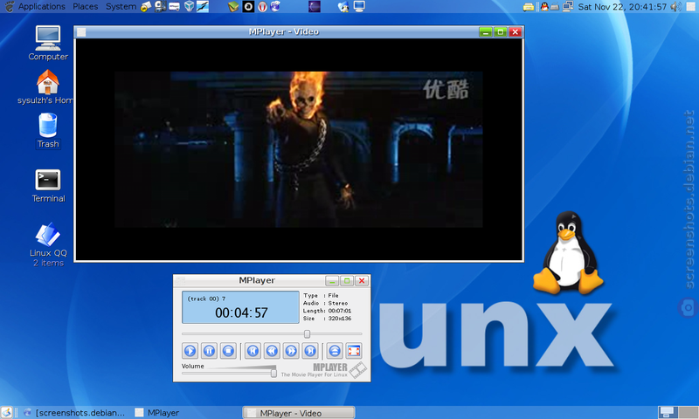This screenshot has height=419, width=699.
Task: Close the small MPlayer control window
Action: tap(362, 280)
